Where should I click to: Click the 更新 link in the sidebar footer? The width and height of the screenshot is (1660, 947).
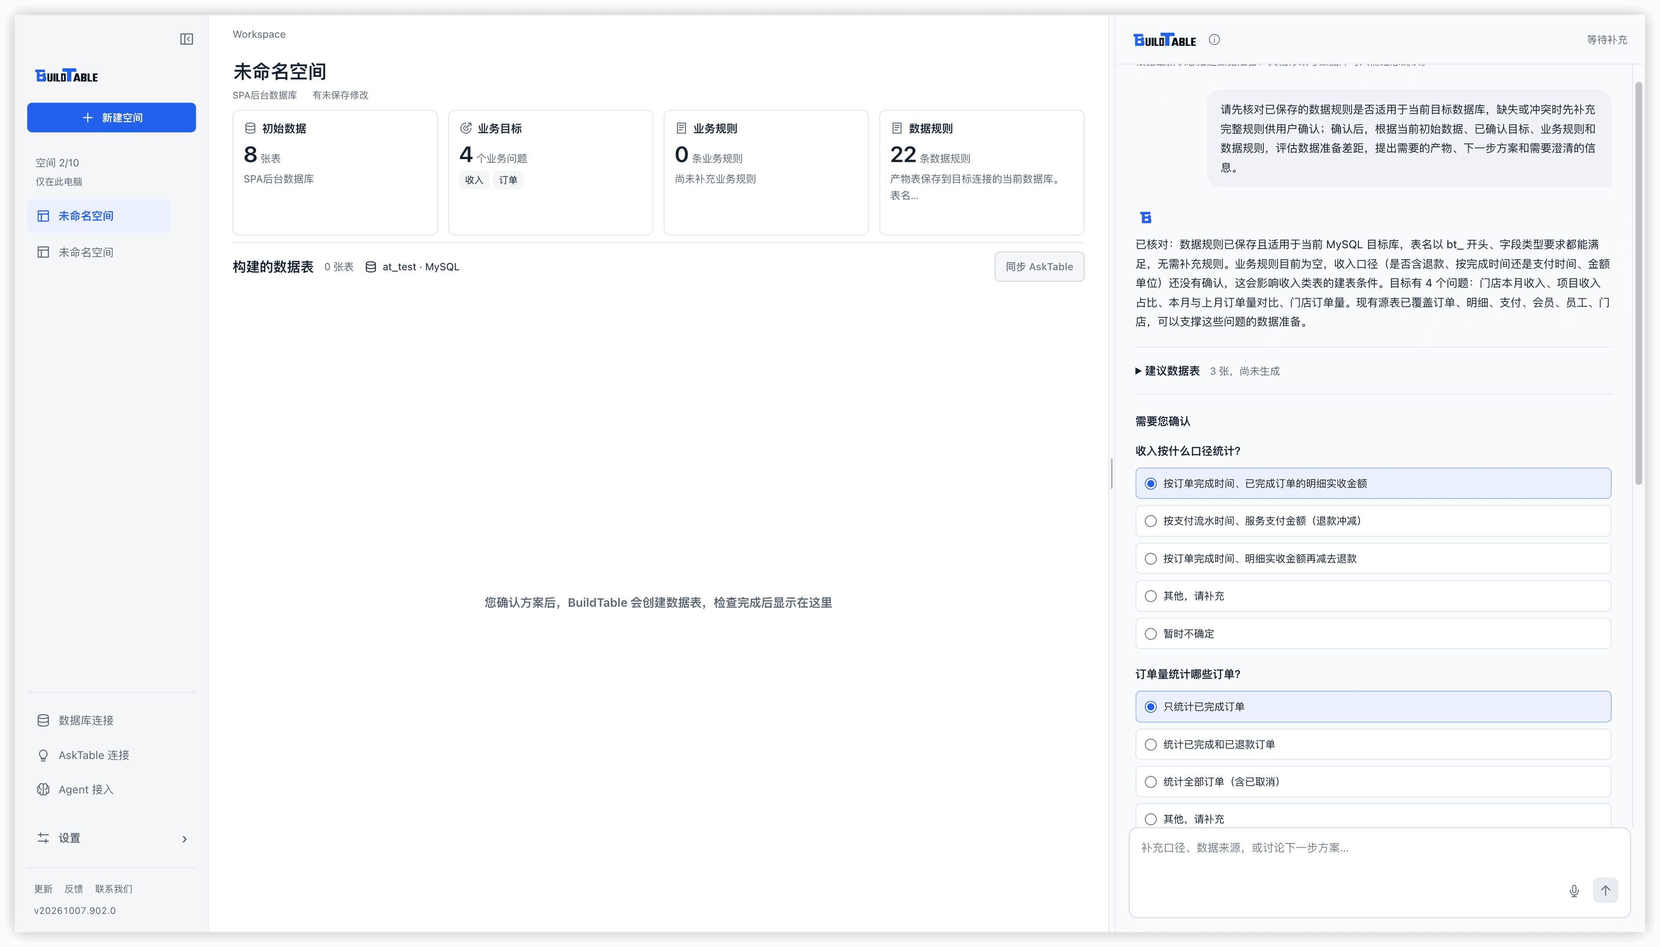click(x=43, y=889)
